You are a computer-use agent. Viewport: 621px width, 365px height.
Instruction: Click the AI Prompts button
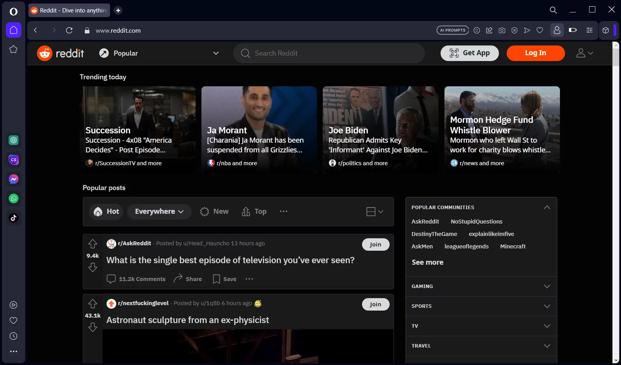point(453,30)
